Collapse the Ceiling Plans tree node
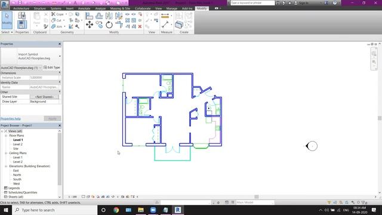382x215 pixels. (x=6, y=153)
